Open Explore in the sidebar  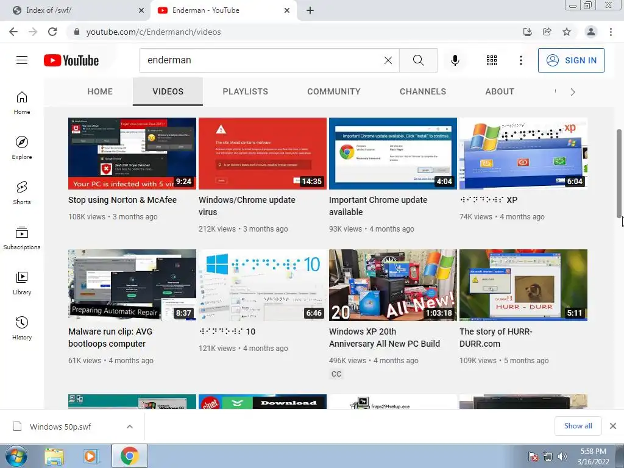pyautogui.click(x=22, y=147)
